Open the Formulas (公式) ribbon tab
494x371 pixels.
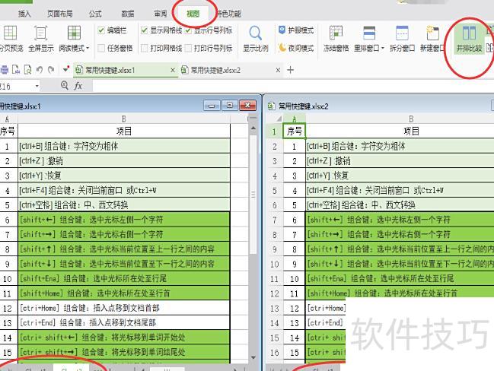tap(95, 14)
